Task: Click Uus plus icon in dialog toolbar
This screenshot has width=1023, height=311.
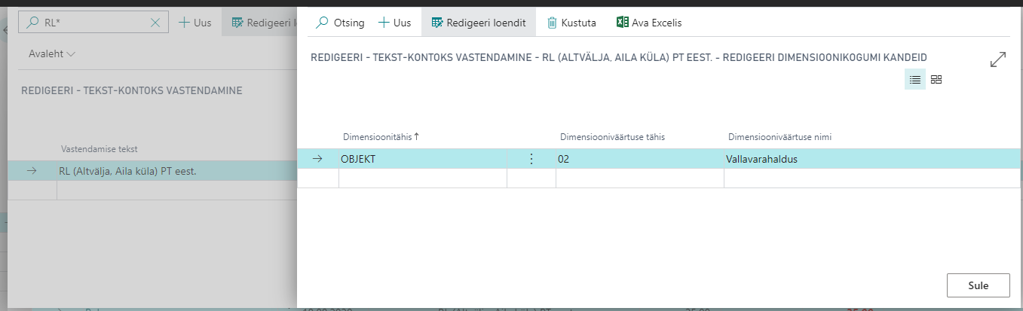Action: 384,23
